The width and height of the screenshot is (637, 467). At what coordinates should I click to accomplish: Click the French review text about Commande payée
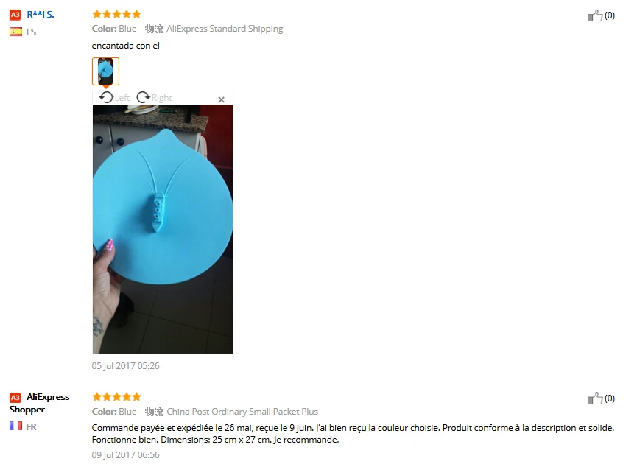pyautogui.click(x=353, y=434)
